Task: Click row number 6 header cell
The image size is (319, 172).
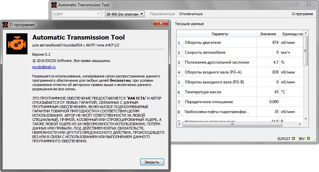Action: [x=180, y=92]
